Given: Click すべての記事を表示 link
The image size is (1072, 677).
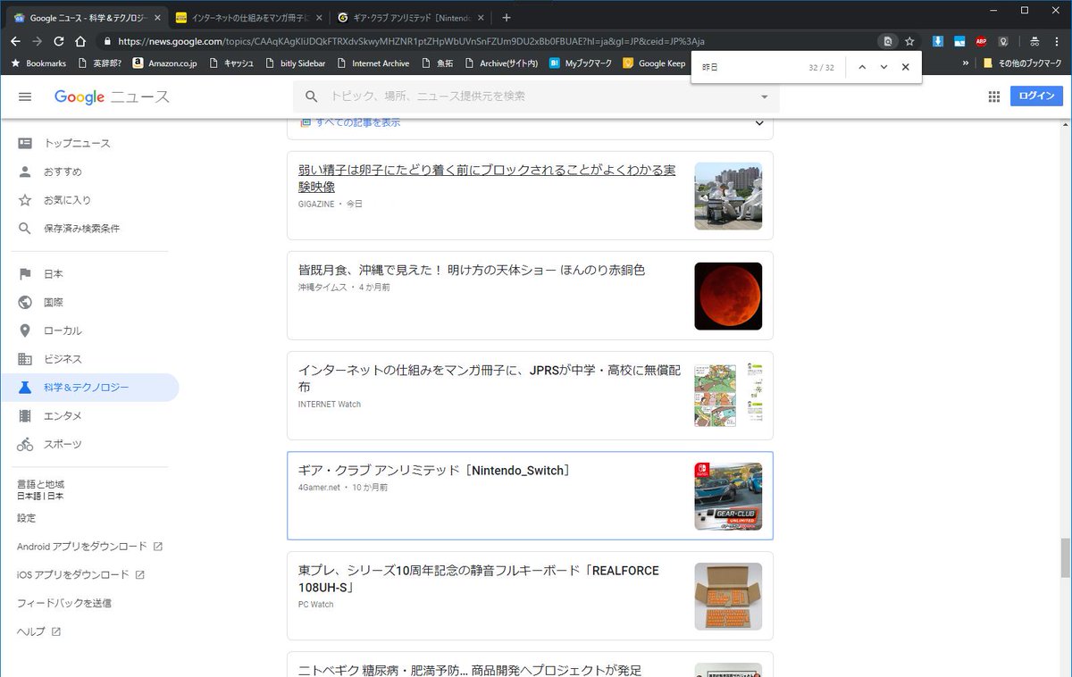Looking at the screenshot, I should point(357,122).
